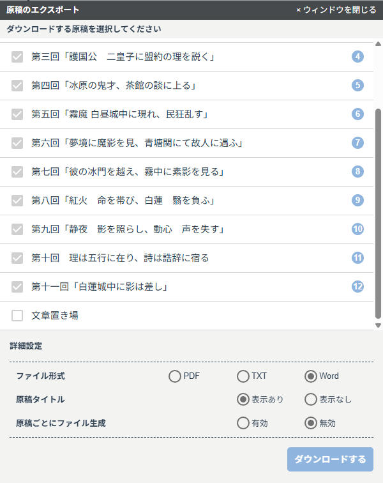
Task: Click the number 4 badge icon
Action: pyautogui.click(x=357, y=57)
